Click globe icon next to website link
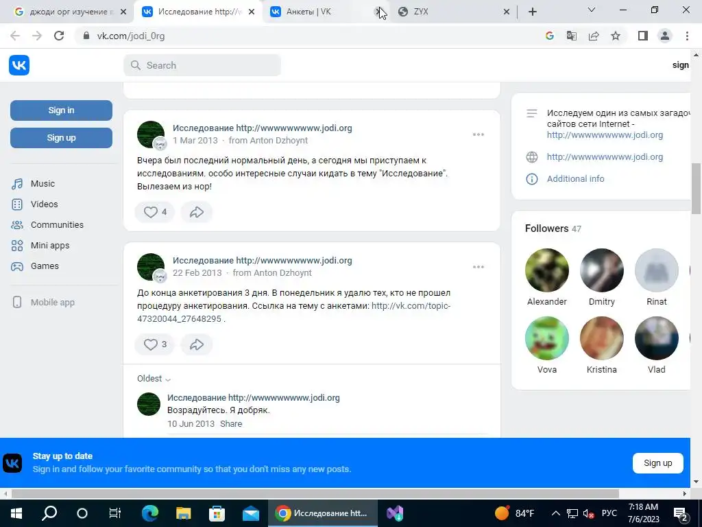Viewport: 702px width, 527px height. (531, 157)
